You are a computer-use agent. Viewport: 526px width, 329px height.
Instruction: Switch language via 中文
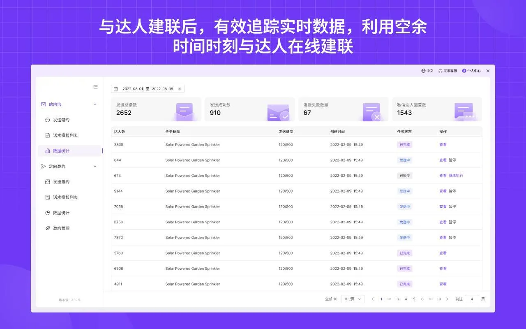click(x=430, y=71)
